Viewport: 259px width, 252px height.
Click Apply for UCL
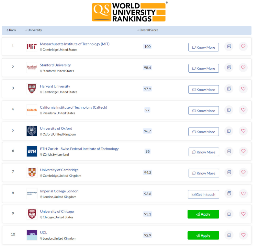203,235
